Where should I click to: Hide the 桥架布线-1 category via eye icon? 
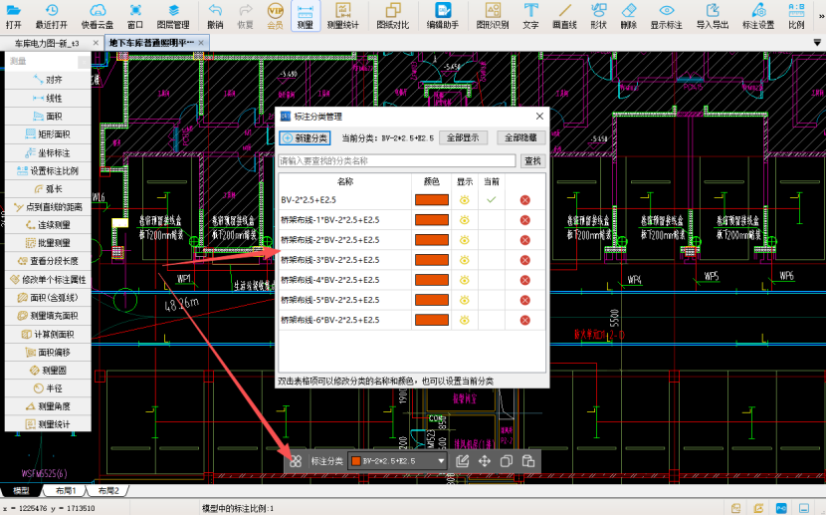[464, 220]
